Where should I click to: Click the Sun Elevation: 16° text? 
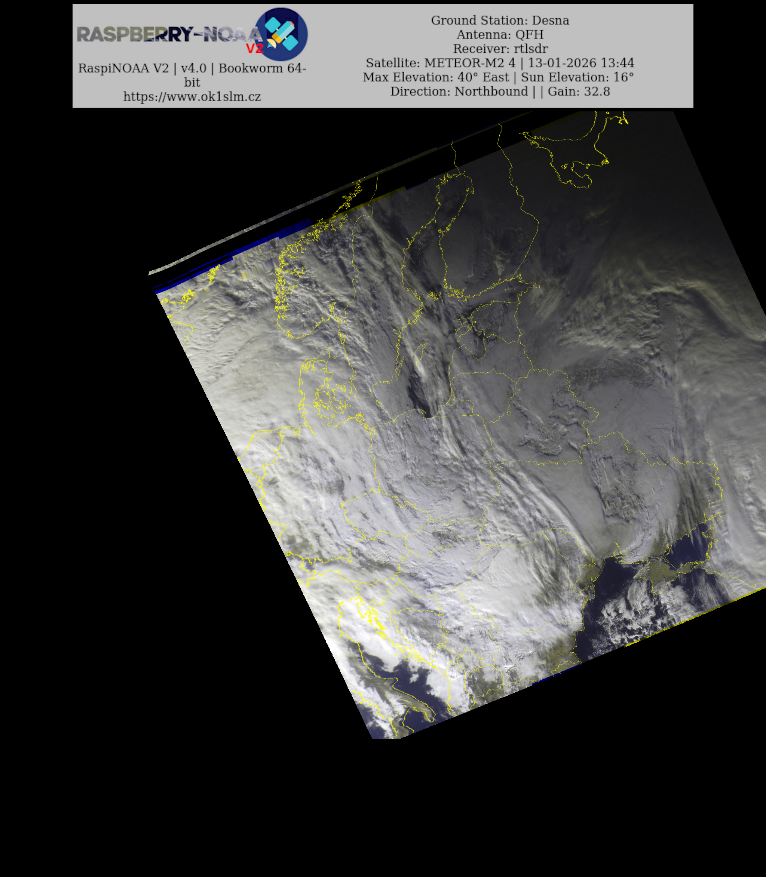point(577,77)
